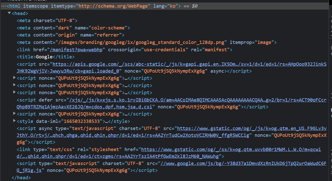Collapse the head element triangle
The height and width of the screenshot is (181, 332).
tap(9, 13)
